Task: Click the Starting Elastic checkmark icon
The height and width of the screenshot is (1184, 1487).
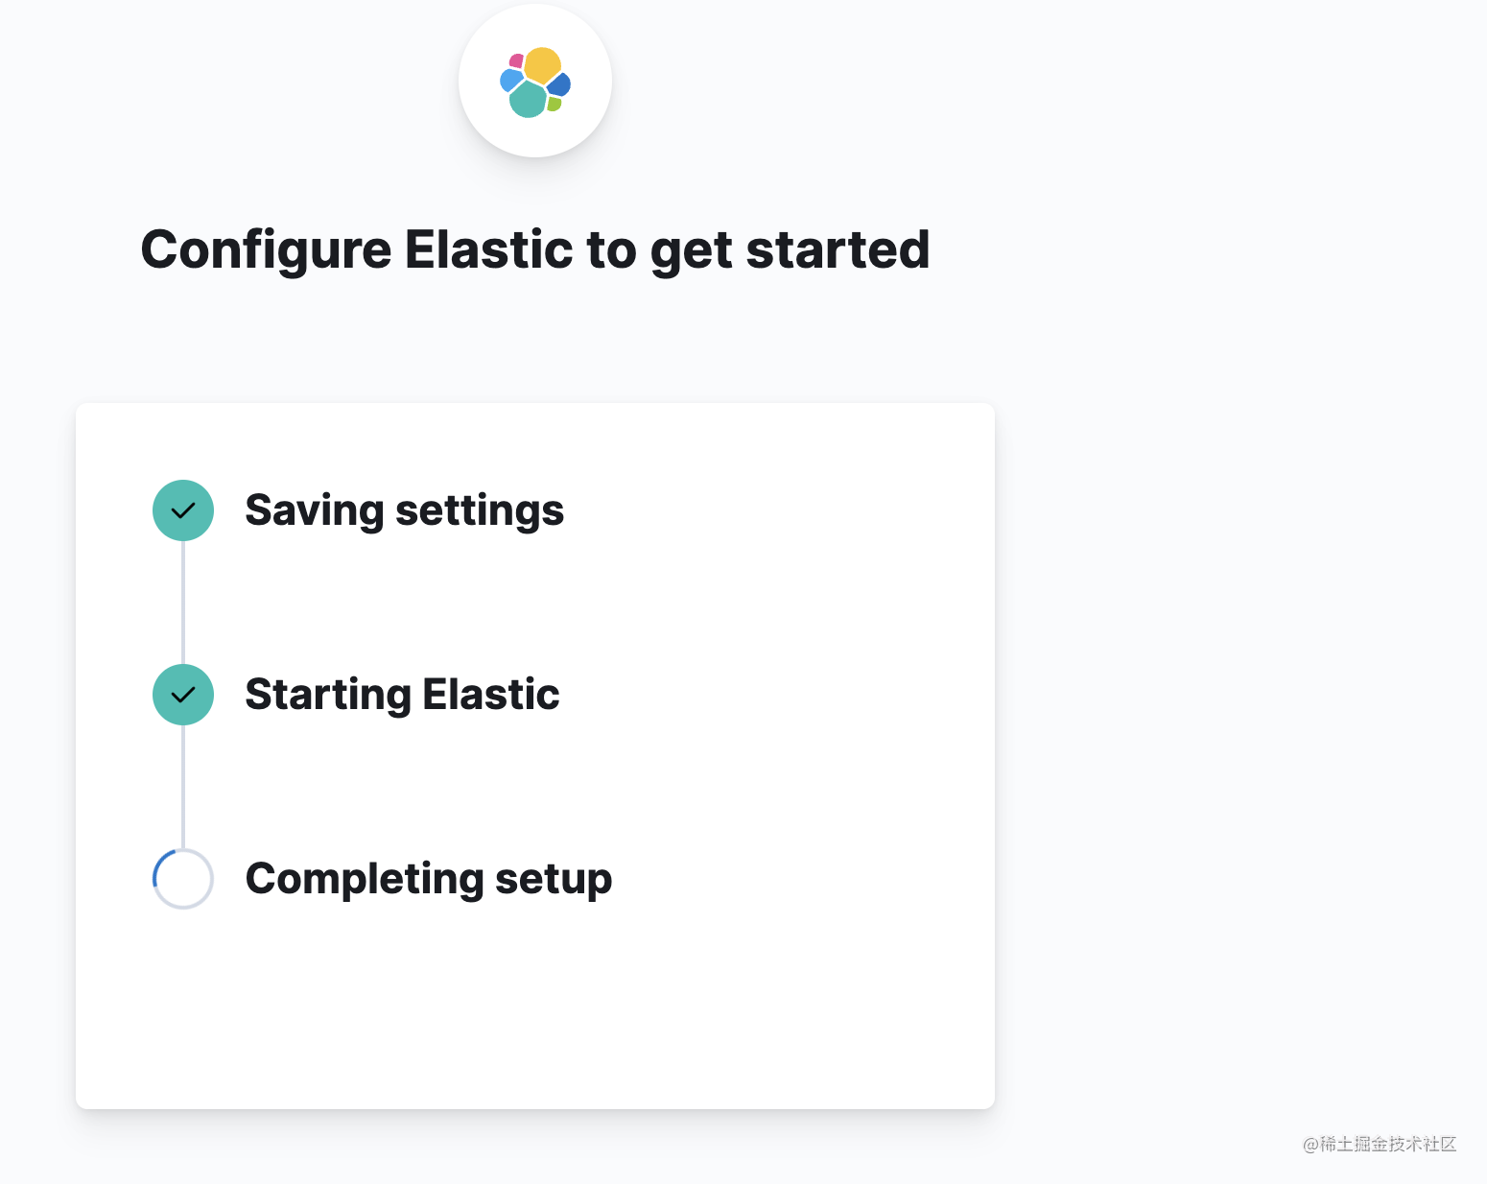Action: click(x=183, y=695)
